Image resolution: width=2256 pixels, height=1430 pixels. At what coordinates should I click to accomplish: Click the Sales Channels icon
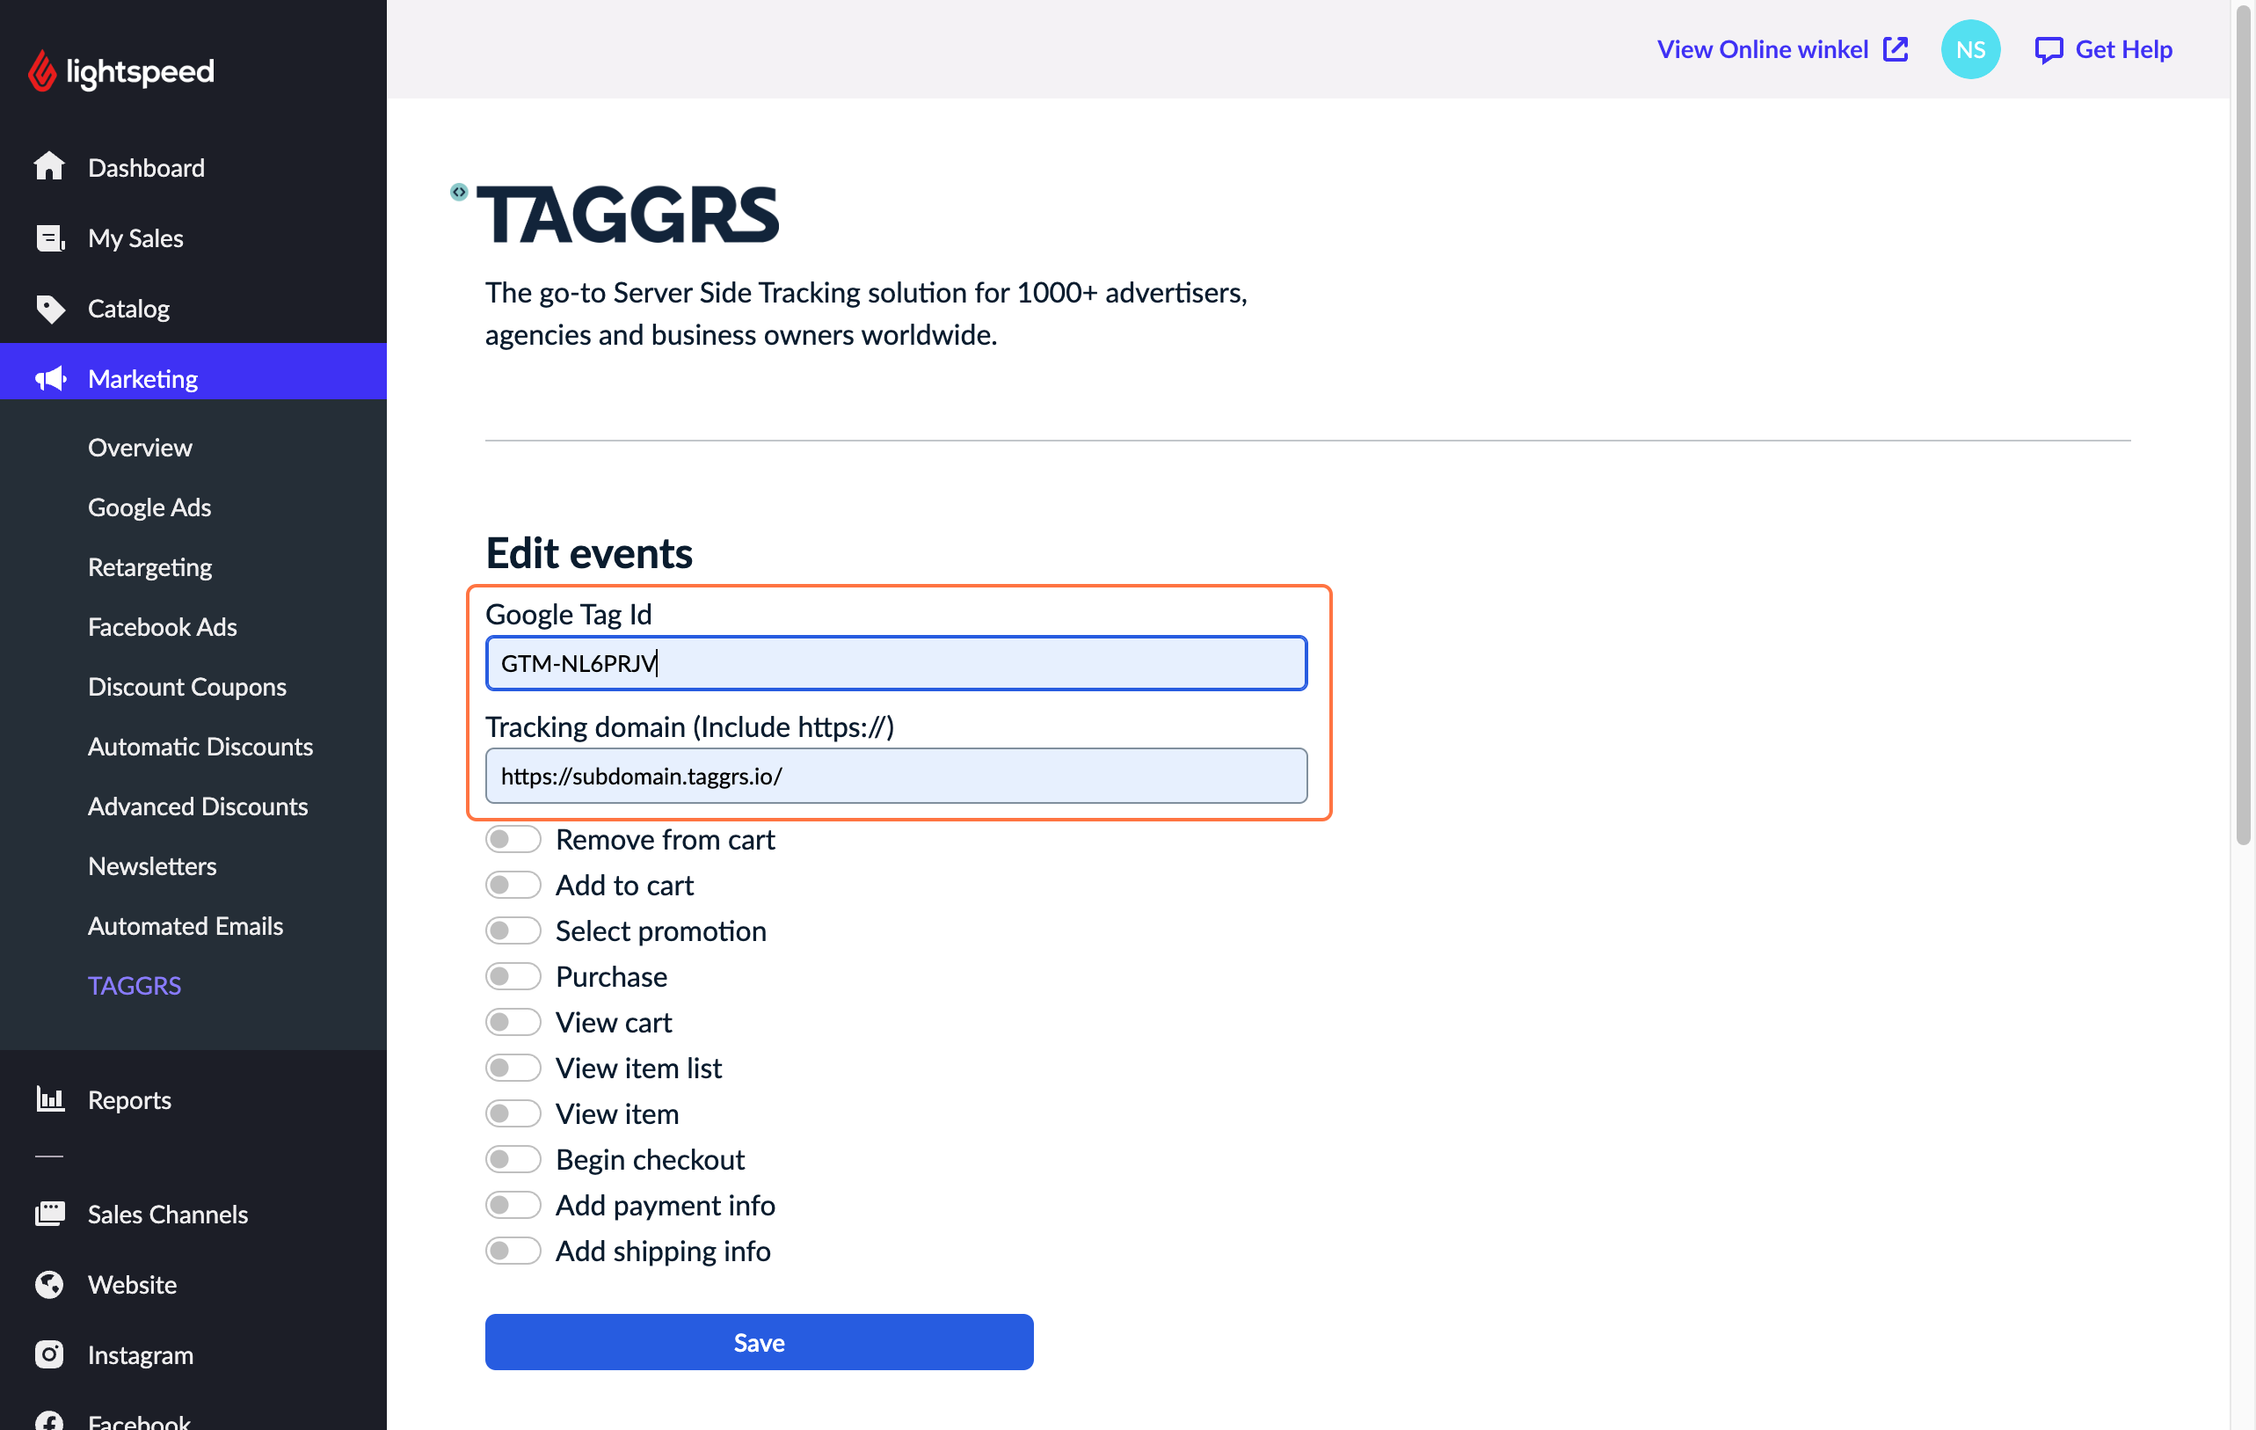(49, 1214)
